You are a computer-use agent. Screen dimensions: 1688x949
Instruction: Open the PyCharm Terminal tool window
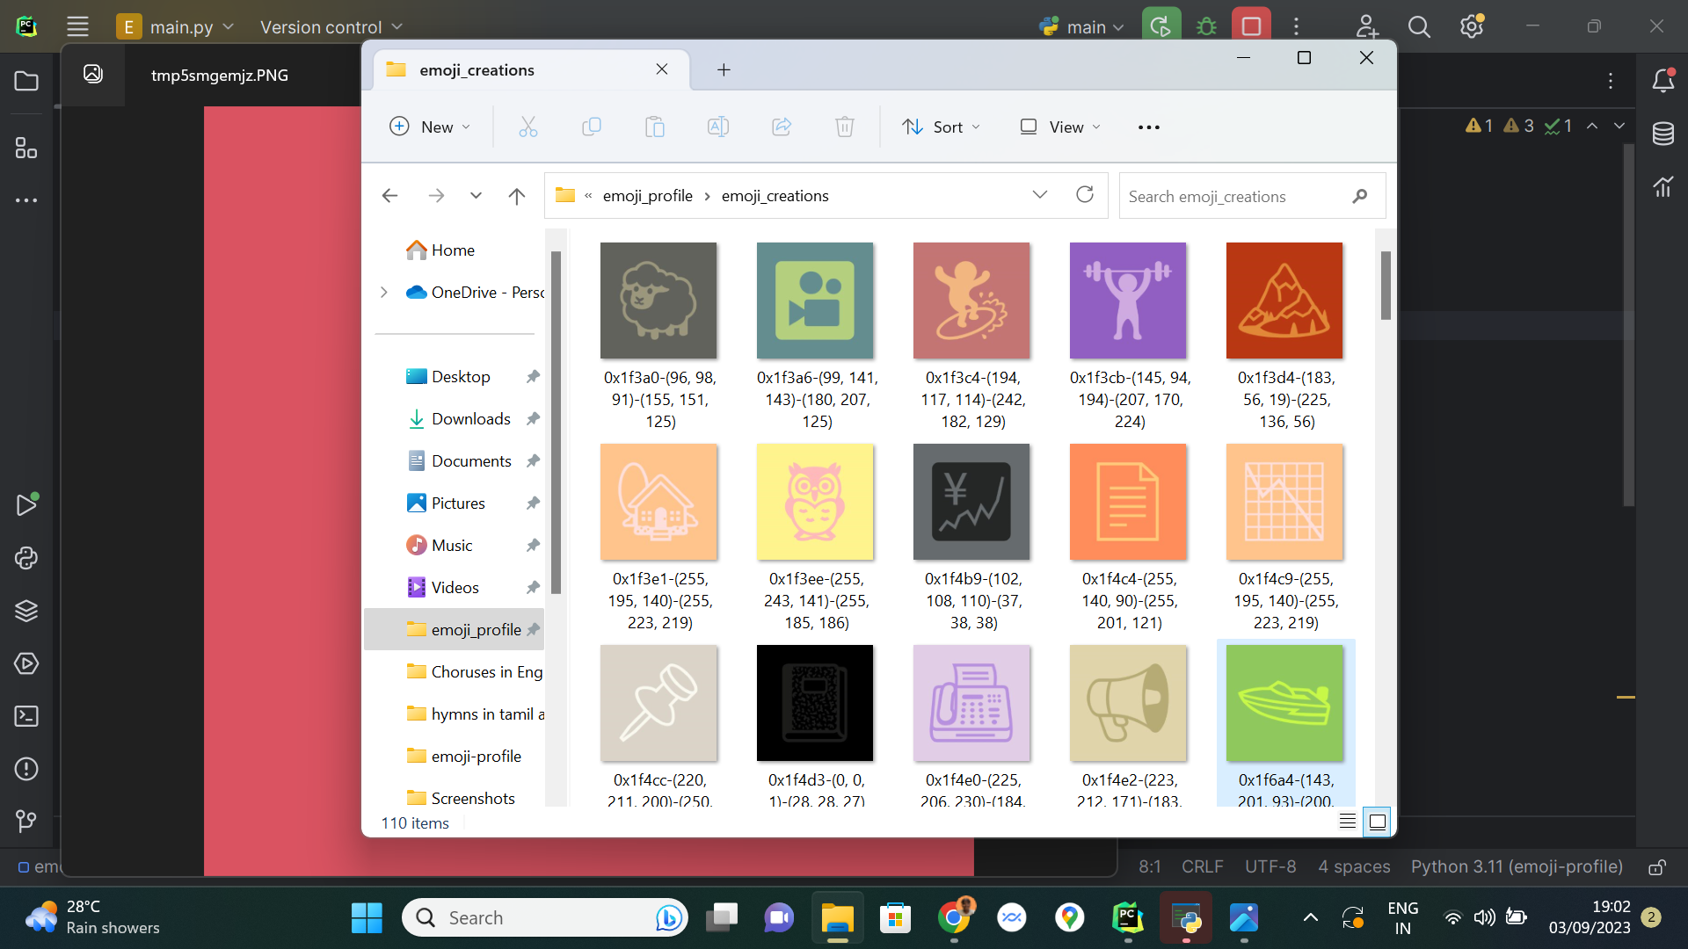pyautogui.click(x=26, y=716)
